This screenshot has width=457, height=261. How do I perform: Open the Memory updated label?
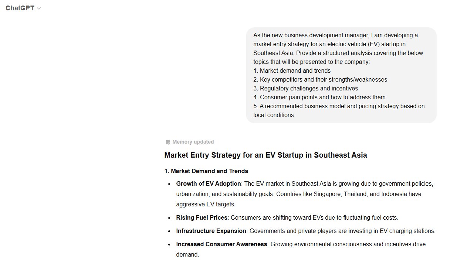[193, 142]
